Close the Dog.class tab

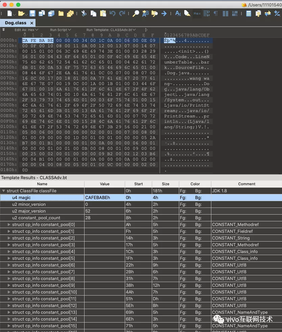coord(32,23)
